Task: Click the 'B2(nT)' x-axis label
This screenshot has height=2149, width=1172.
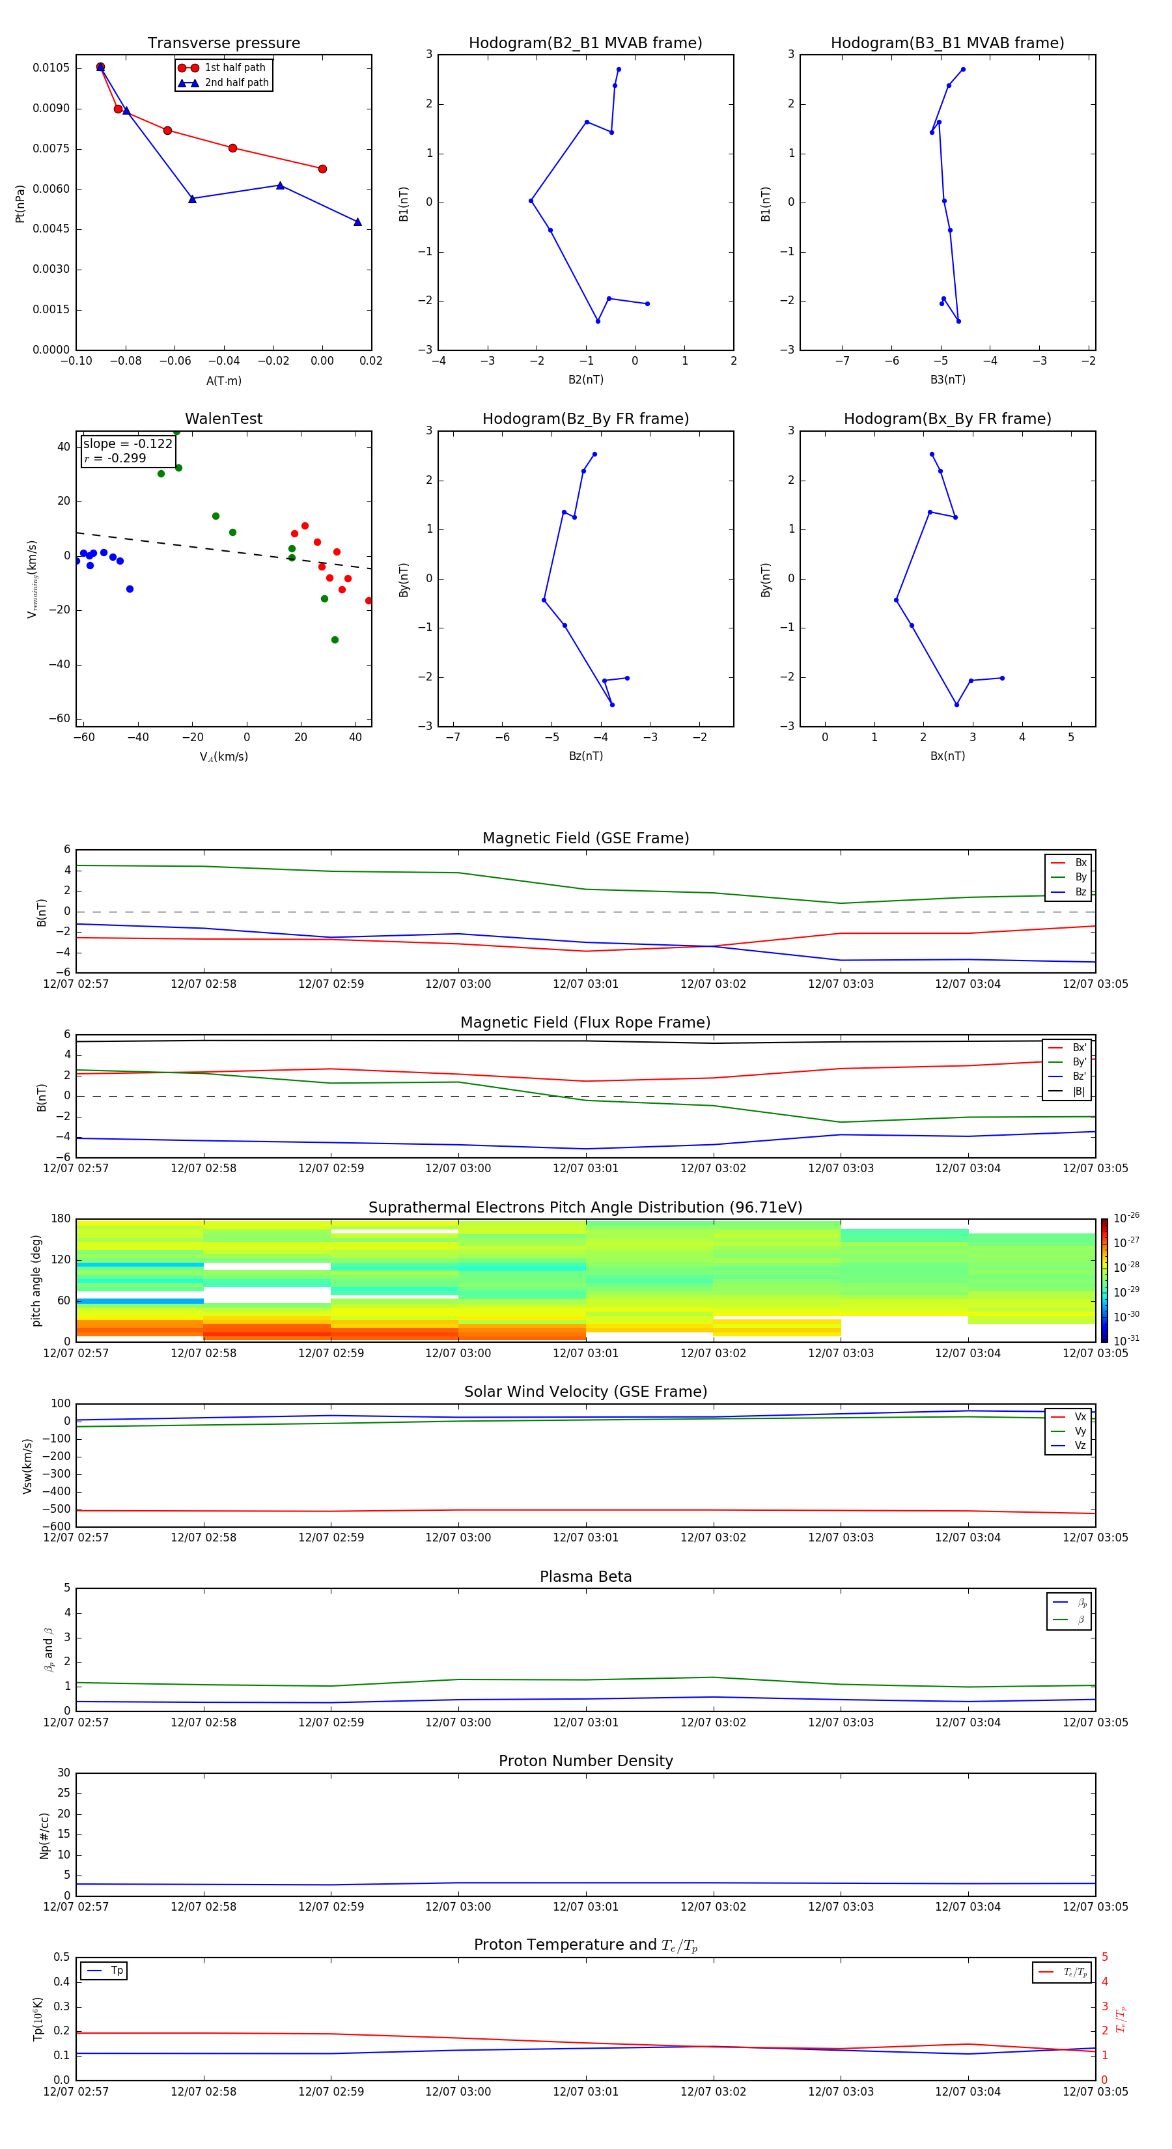Action: [585, 380]
